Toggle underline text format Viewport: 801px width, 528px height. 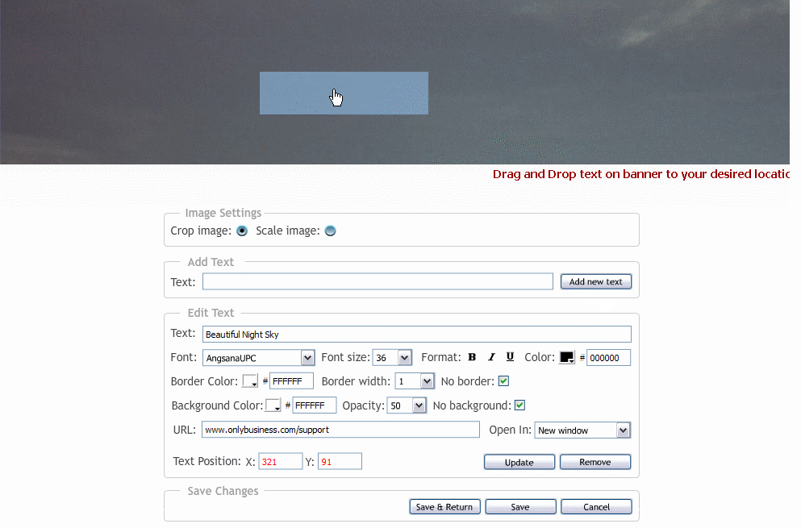coord(510,357)
